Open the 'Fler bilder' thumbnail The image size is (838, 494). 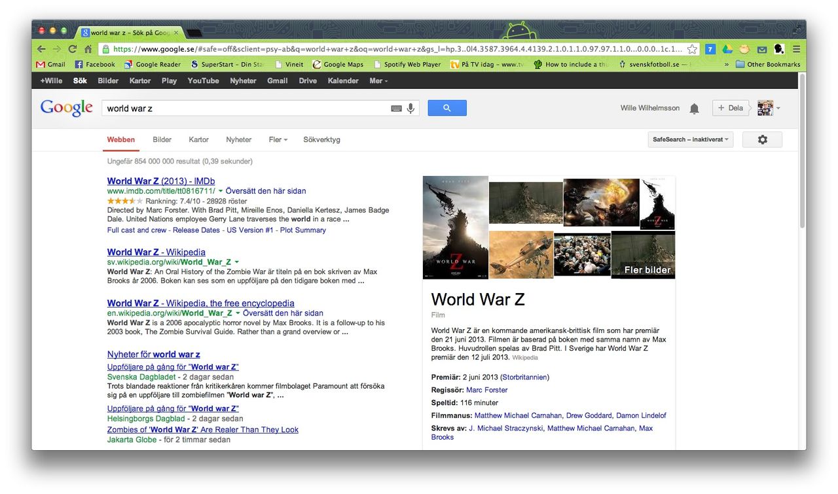643,255
